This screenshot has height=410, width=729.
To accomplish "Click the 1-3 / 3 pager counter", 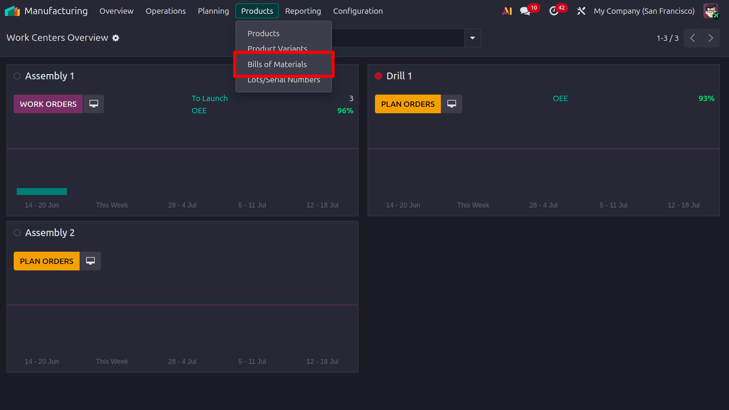I will coord(667,38).
